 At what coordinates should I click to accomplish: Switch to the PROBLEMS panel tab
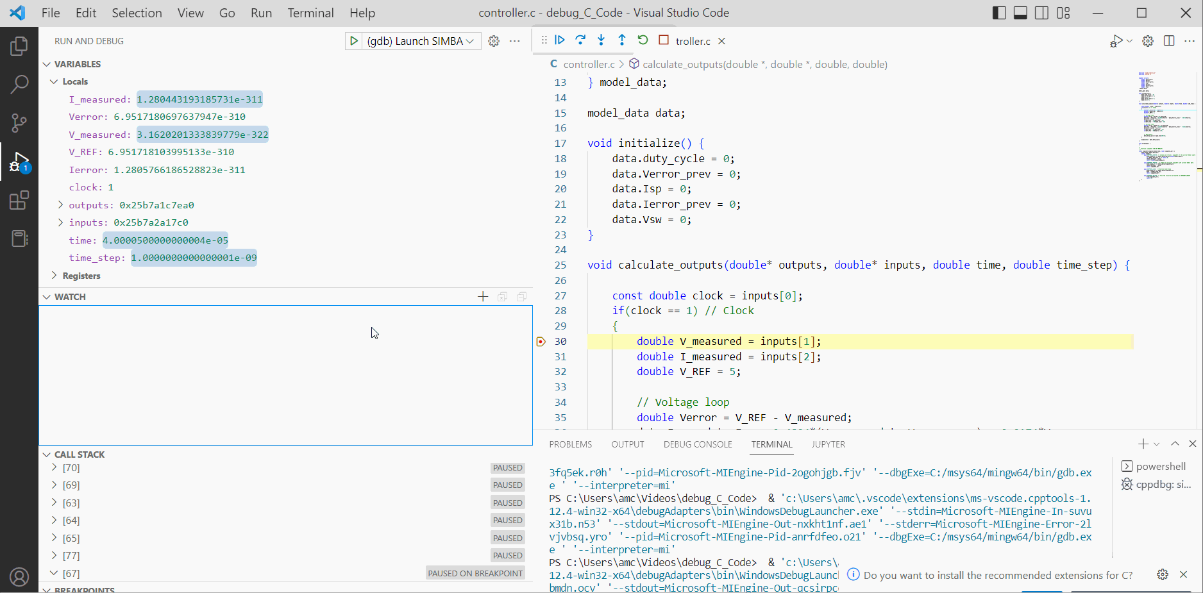571,444
